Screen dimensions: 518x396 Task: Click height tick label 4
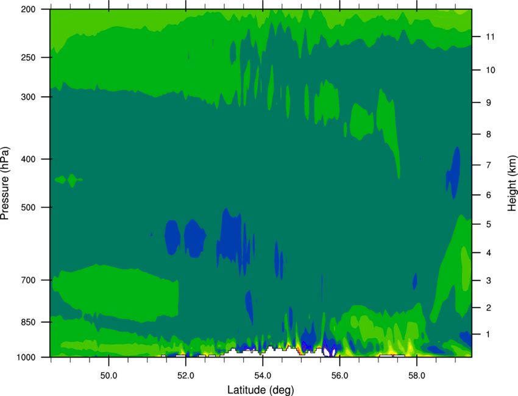tap(488, 253)
